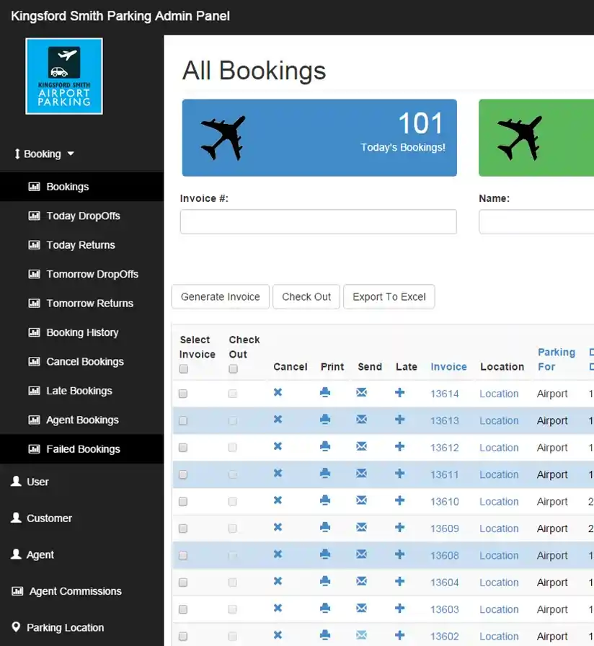The image size is (594, 646).
Task: Click inside the Invoice # input field
Action: coord(318,221)
